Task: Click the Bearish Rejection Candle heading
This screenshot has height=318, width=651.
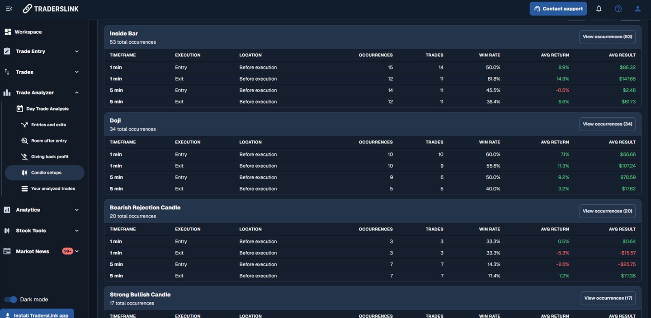Action: click(145, 207)
